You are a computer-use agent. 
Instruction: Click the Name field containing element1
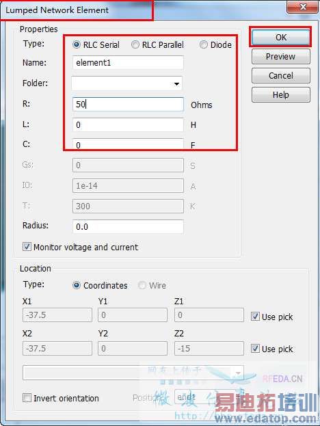coord(128,63)
